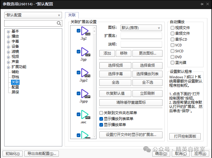Select 配置 in the settings tree
The width and height of the screenshot is (212, 158).
15,87
